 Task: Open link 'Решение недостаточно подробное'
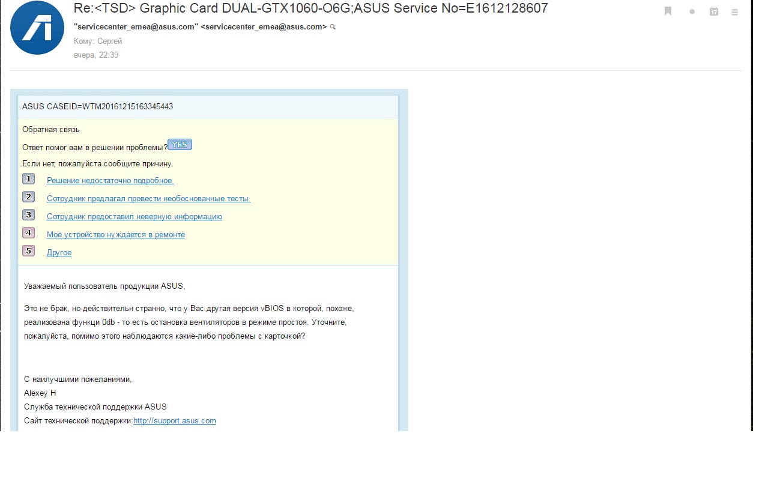click(x=110, y=181)
